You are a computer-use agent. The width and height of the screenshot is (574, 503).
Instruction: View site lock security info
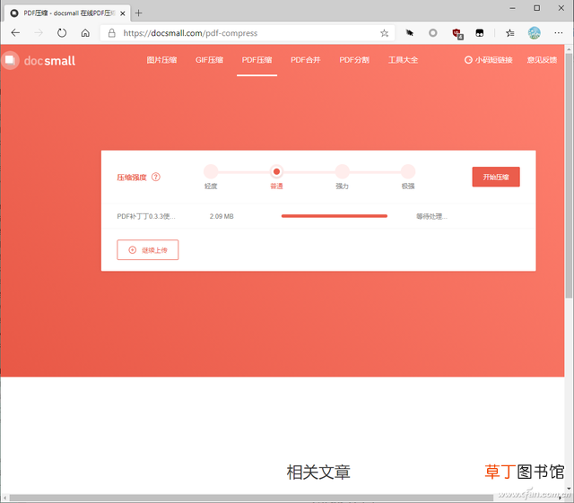pyautogui.click(x=111, y=33)
